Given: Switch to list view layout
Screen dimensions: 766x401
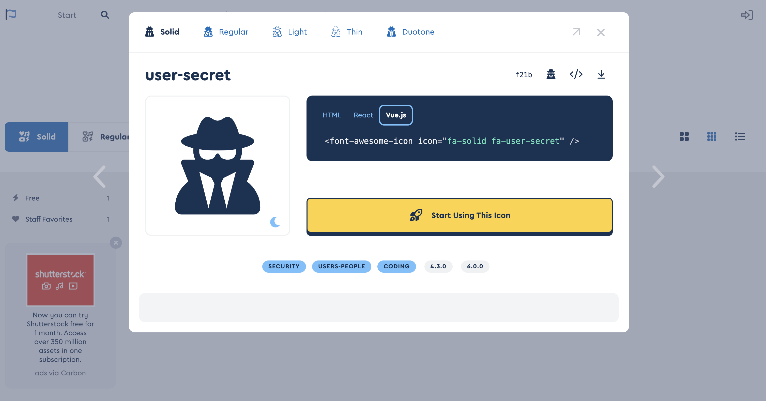Looking at the screenshot, I should coord(740,136).
